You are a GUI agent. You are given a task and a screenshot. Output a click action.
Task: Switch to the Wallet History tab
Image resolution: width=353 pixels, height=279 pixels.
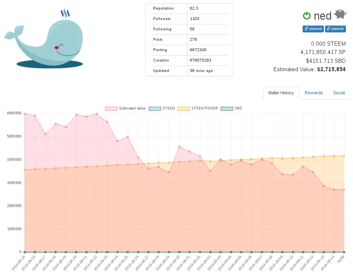pyautogui.click(x=281, y=93)
